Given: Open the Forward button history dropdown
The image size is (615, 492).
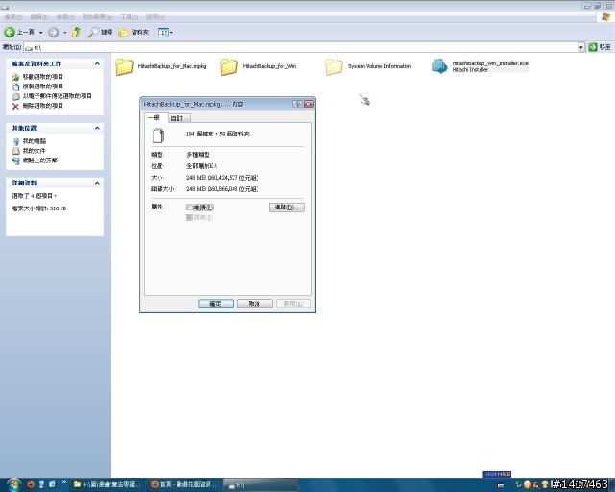Looking at the screenshot, I should pos(64,33).
